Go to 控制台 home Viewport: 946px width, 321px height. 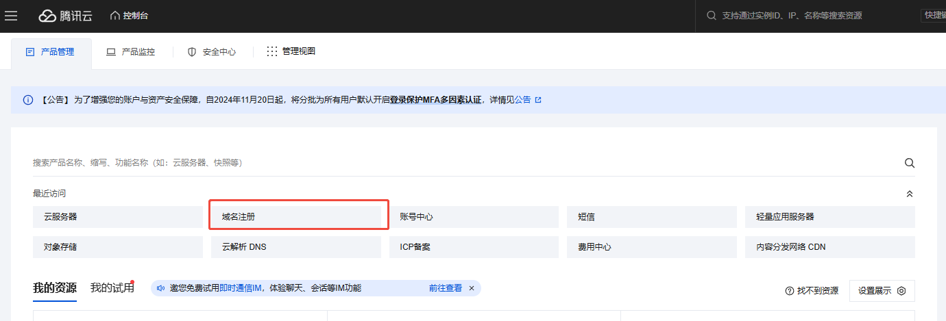point(129,16)
